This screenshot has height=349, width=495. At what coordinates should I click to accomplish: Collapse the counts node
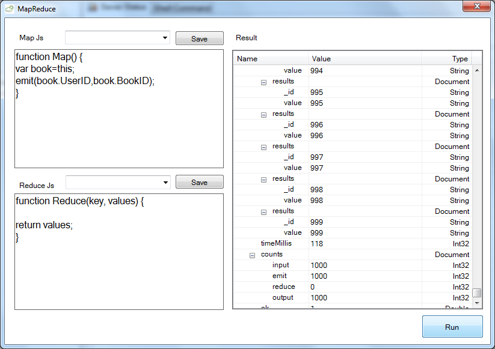pyautogui.click(x=252, y=255)
